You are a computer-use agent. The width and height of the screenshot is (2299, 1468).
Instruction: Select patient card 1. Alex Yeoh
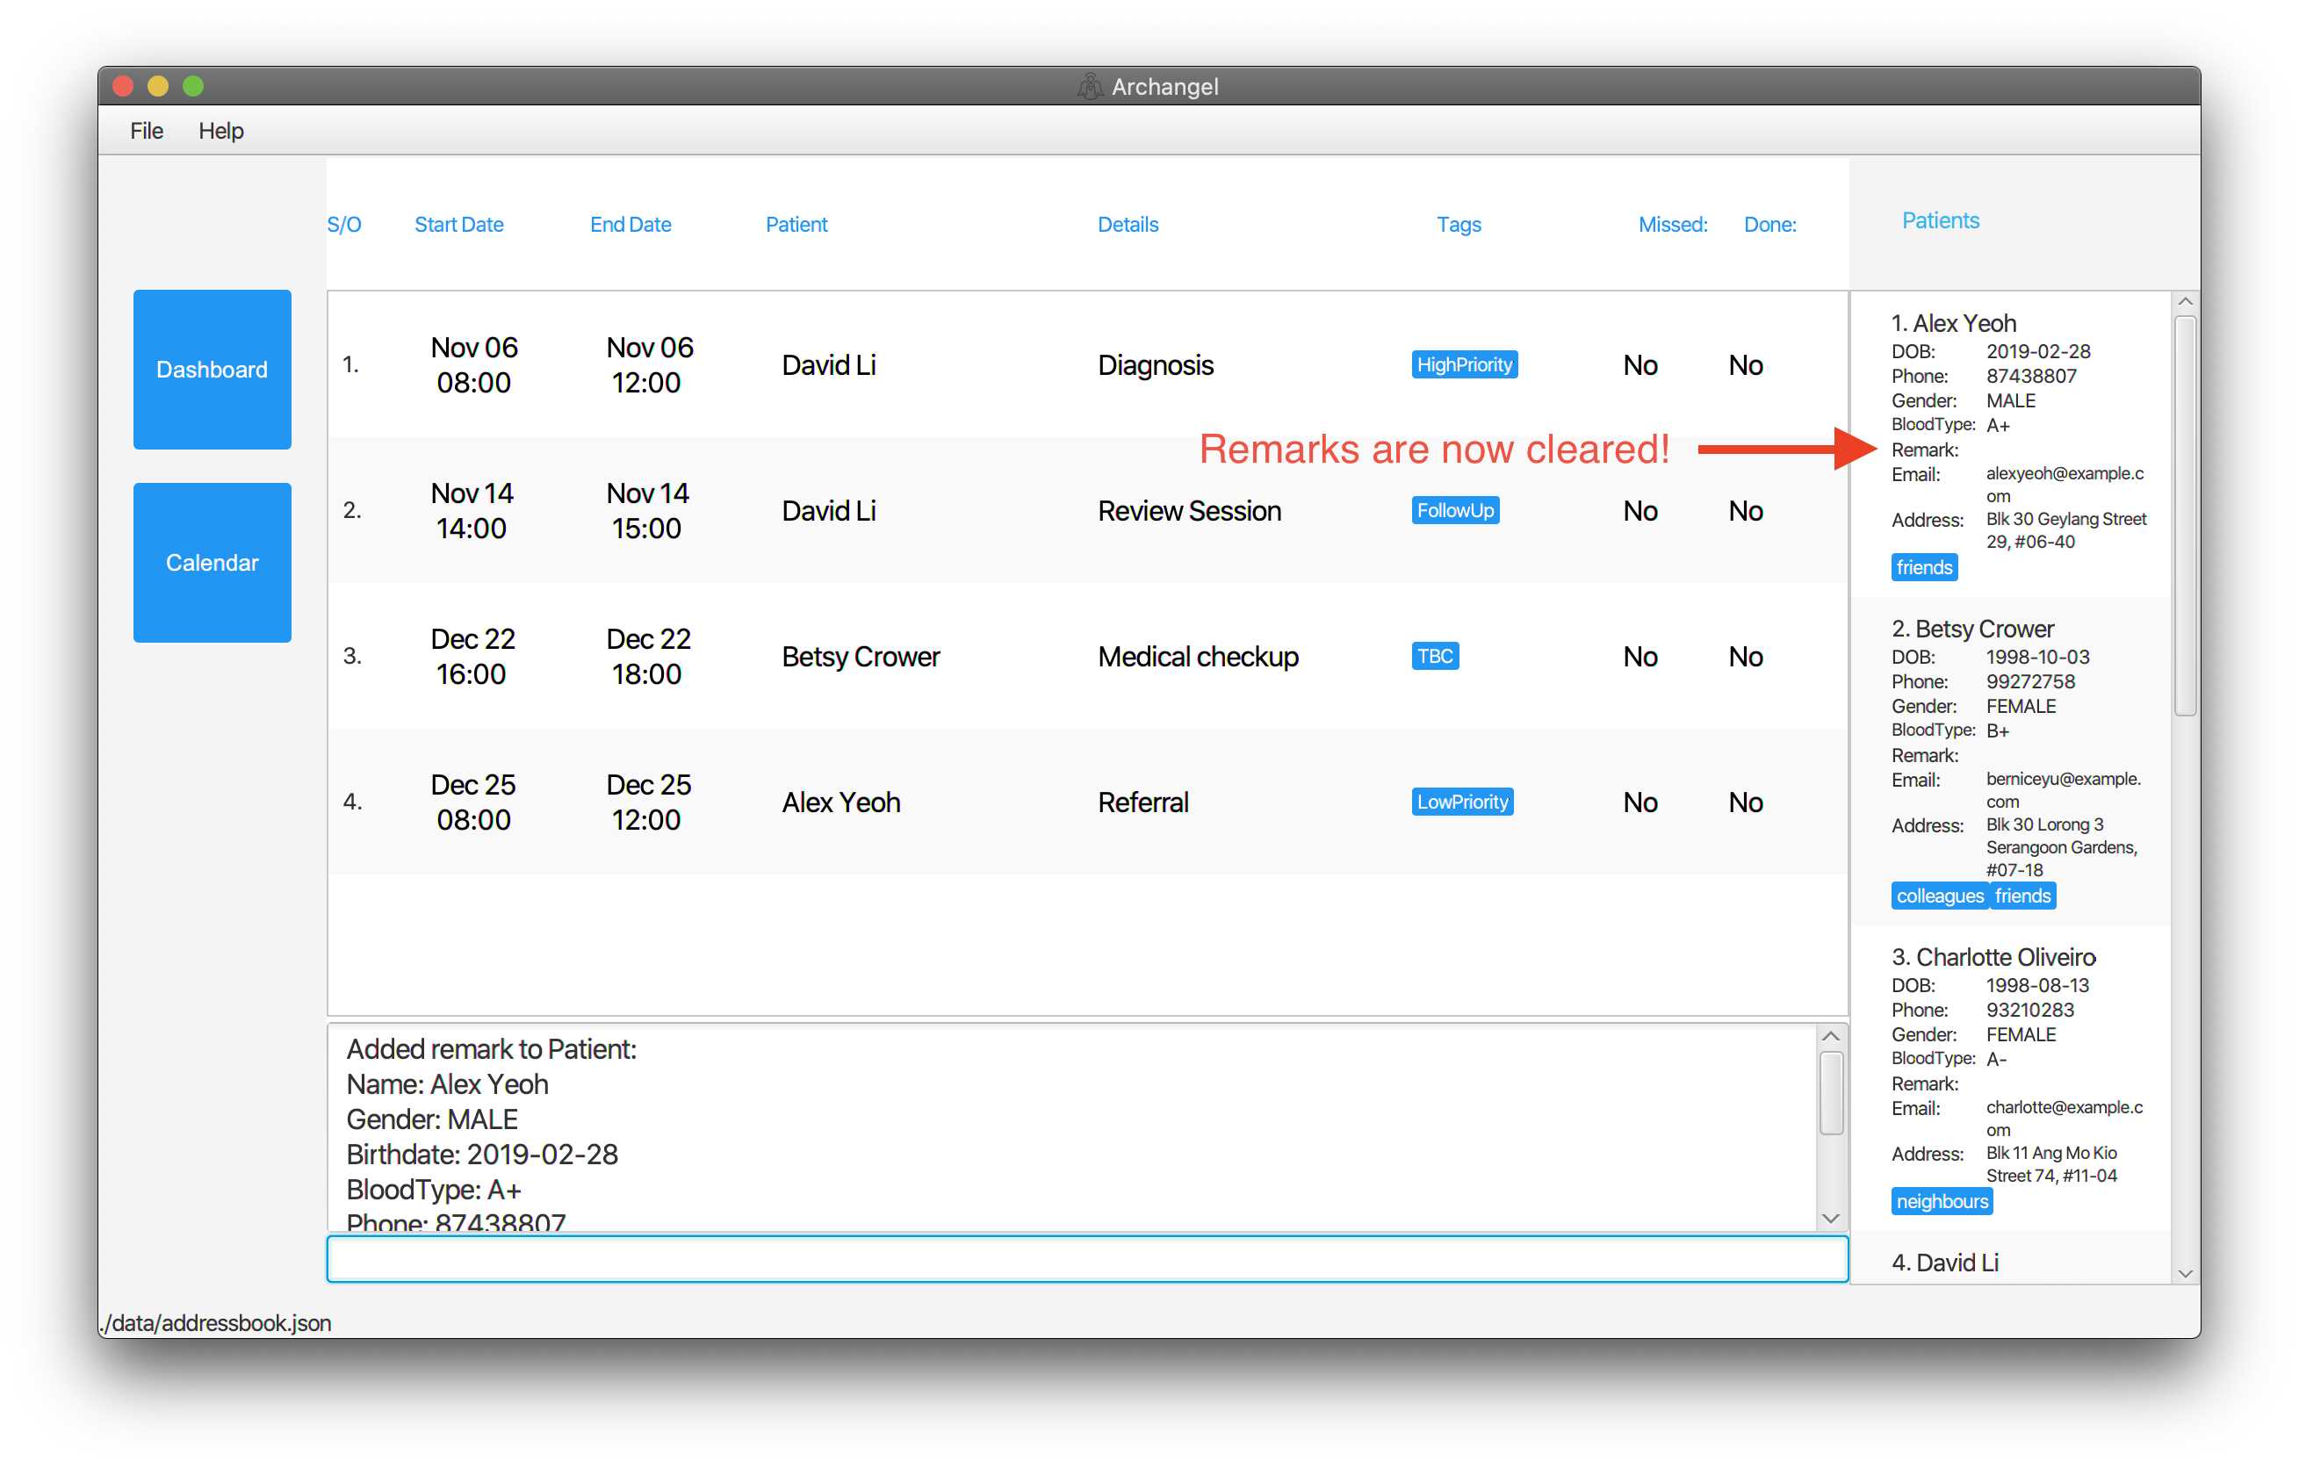coord(2011,445)
